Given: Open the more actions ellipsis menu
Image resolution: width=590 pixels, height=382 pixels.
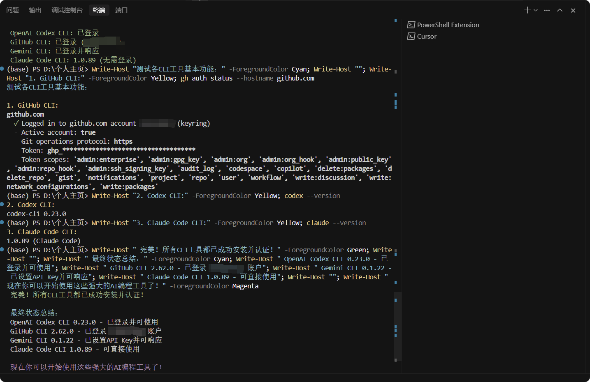Looking at the screenshot, I should pos(547,10).
